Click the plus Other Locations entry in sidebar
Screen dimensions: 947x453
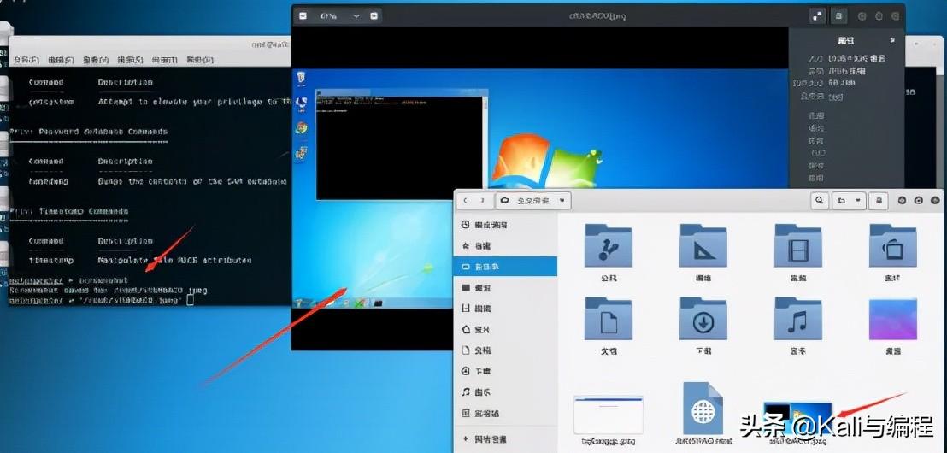pyautogui.click(x=505, y=439)
